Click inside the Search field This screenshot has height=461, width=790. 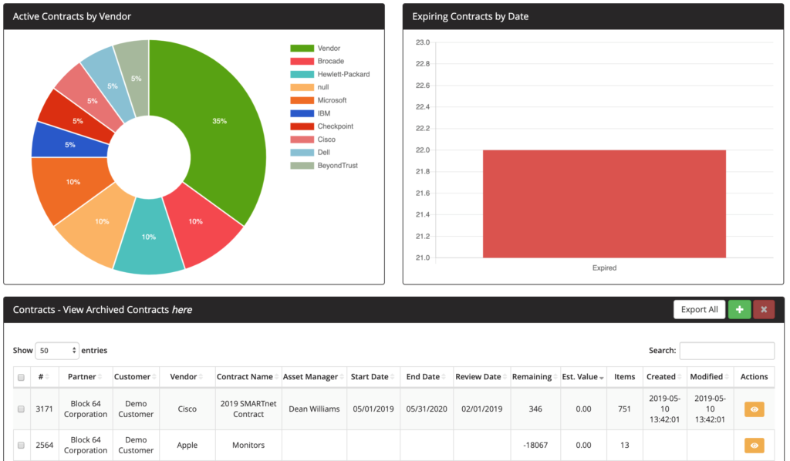[726, 350]
